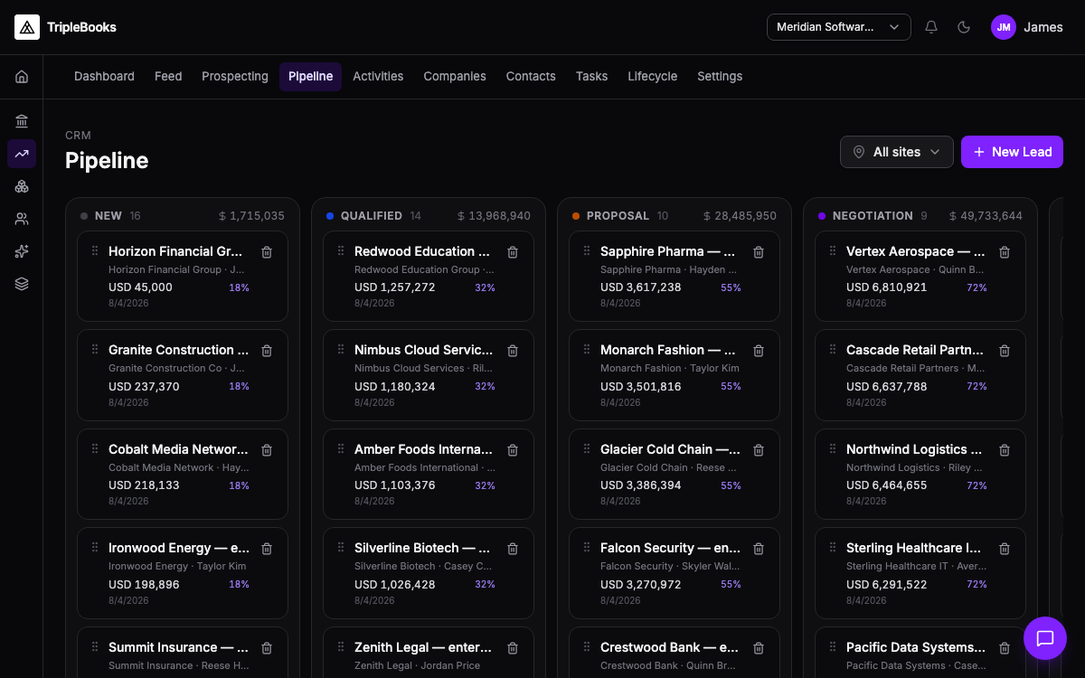Image resolution: width=1085 pixels, height=678 pixels.
Task: Open the Monarch Fashion deal title
Action: [668, 350]
